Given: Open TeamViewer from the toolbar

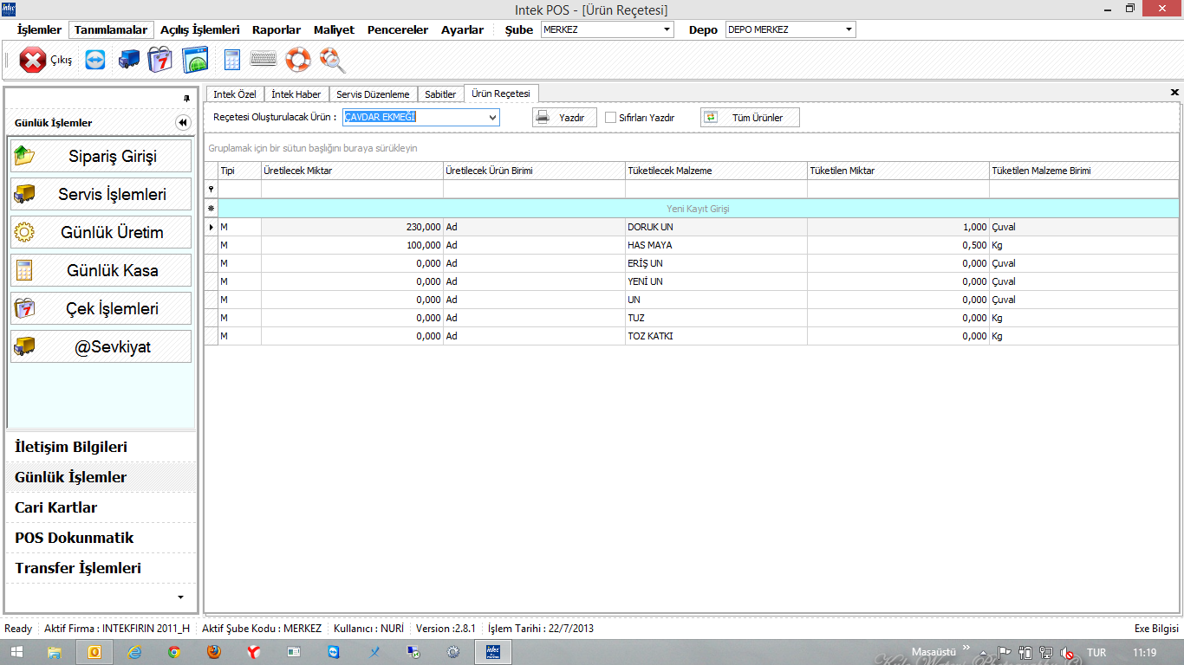Looking at the screenshot, I should pos(94,60).
